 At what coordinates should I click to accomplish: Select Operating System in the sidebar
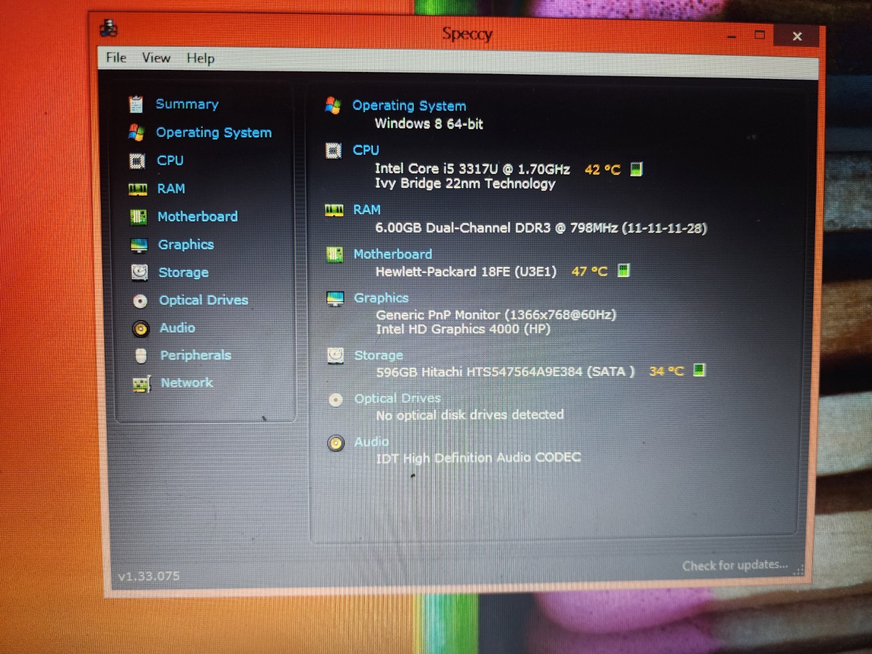click(x=214, y=132)
